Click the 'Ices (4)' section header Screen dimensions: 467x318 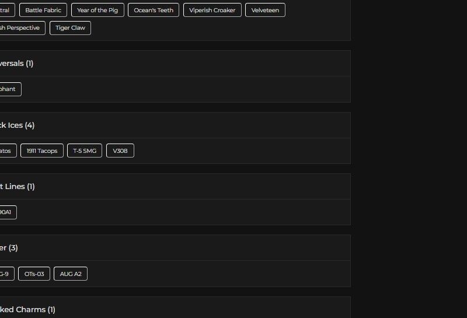click(x=18, y=125)
